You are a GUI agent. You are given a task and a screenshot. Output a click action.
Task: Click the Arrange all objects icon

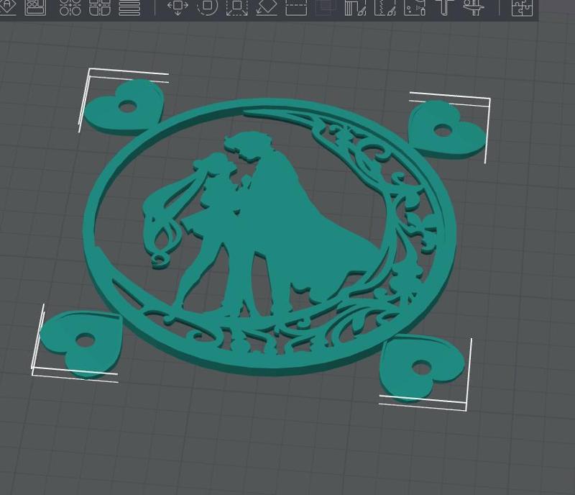pyautogui.click(x=35, y=7)
